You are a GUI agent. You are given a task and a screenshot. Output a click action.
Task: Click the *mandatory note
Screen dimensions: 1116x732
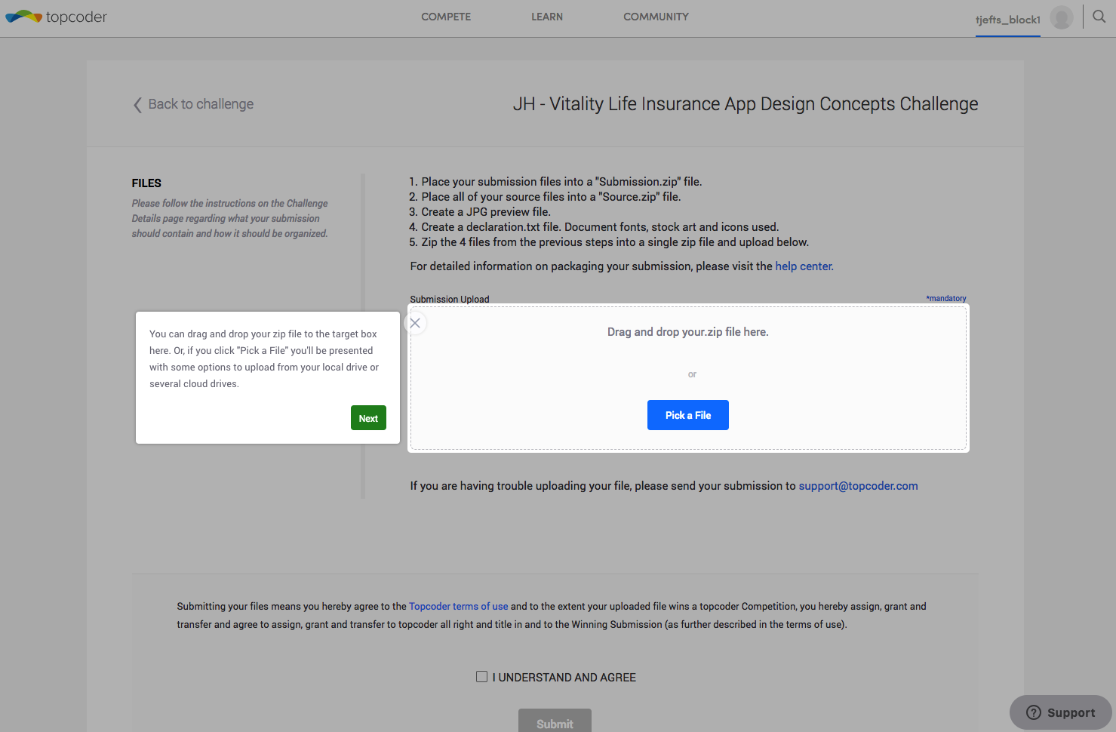[946, 299]
